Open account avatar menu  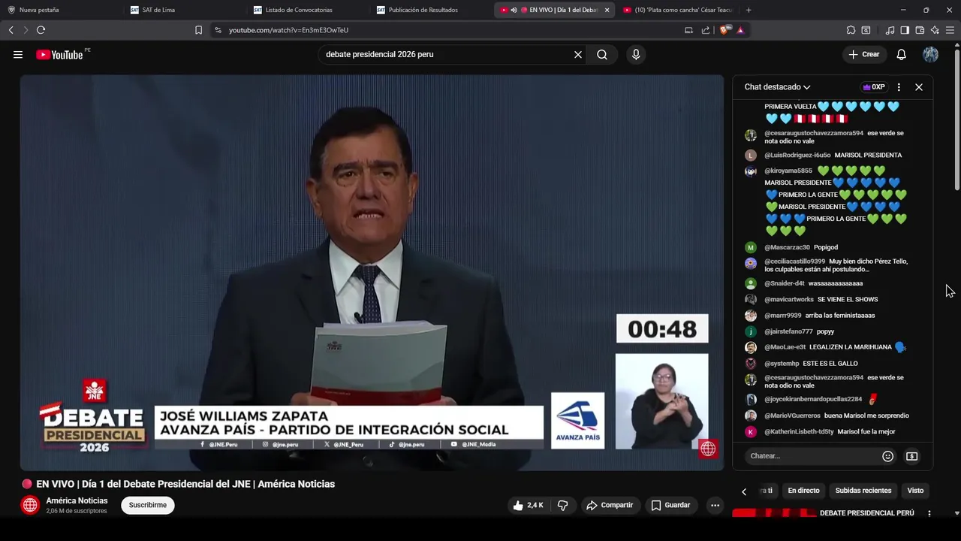pyautogui.click(x=930, y=54)
